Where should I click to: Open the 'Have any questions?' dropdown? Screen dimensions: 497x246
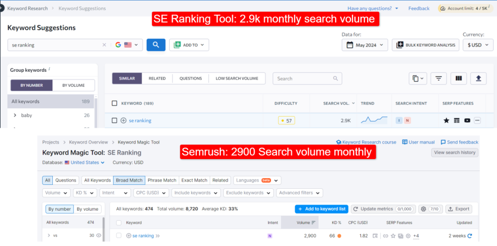click(373, 8)
